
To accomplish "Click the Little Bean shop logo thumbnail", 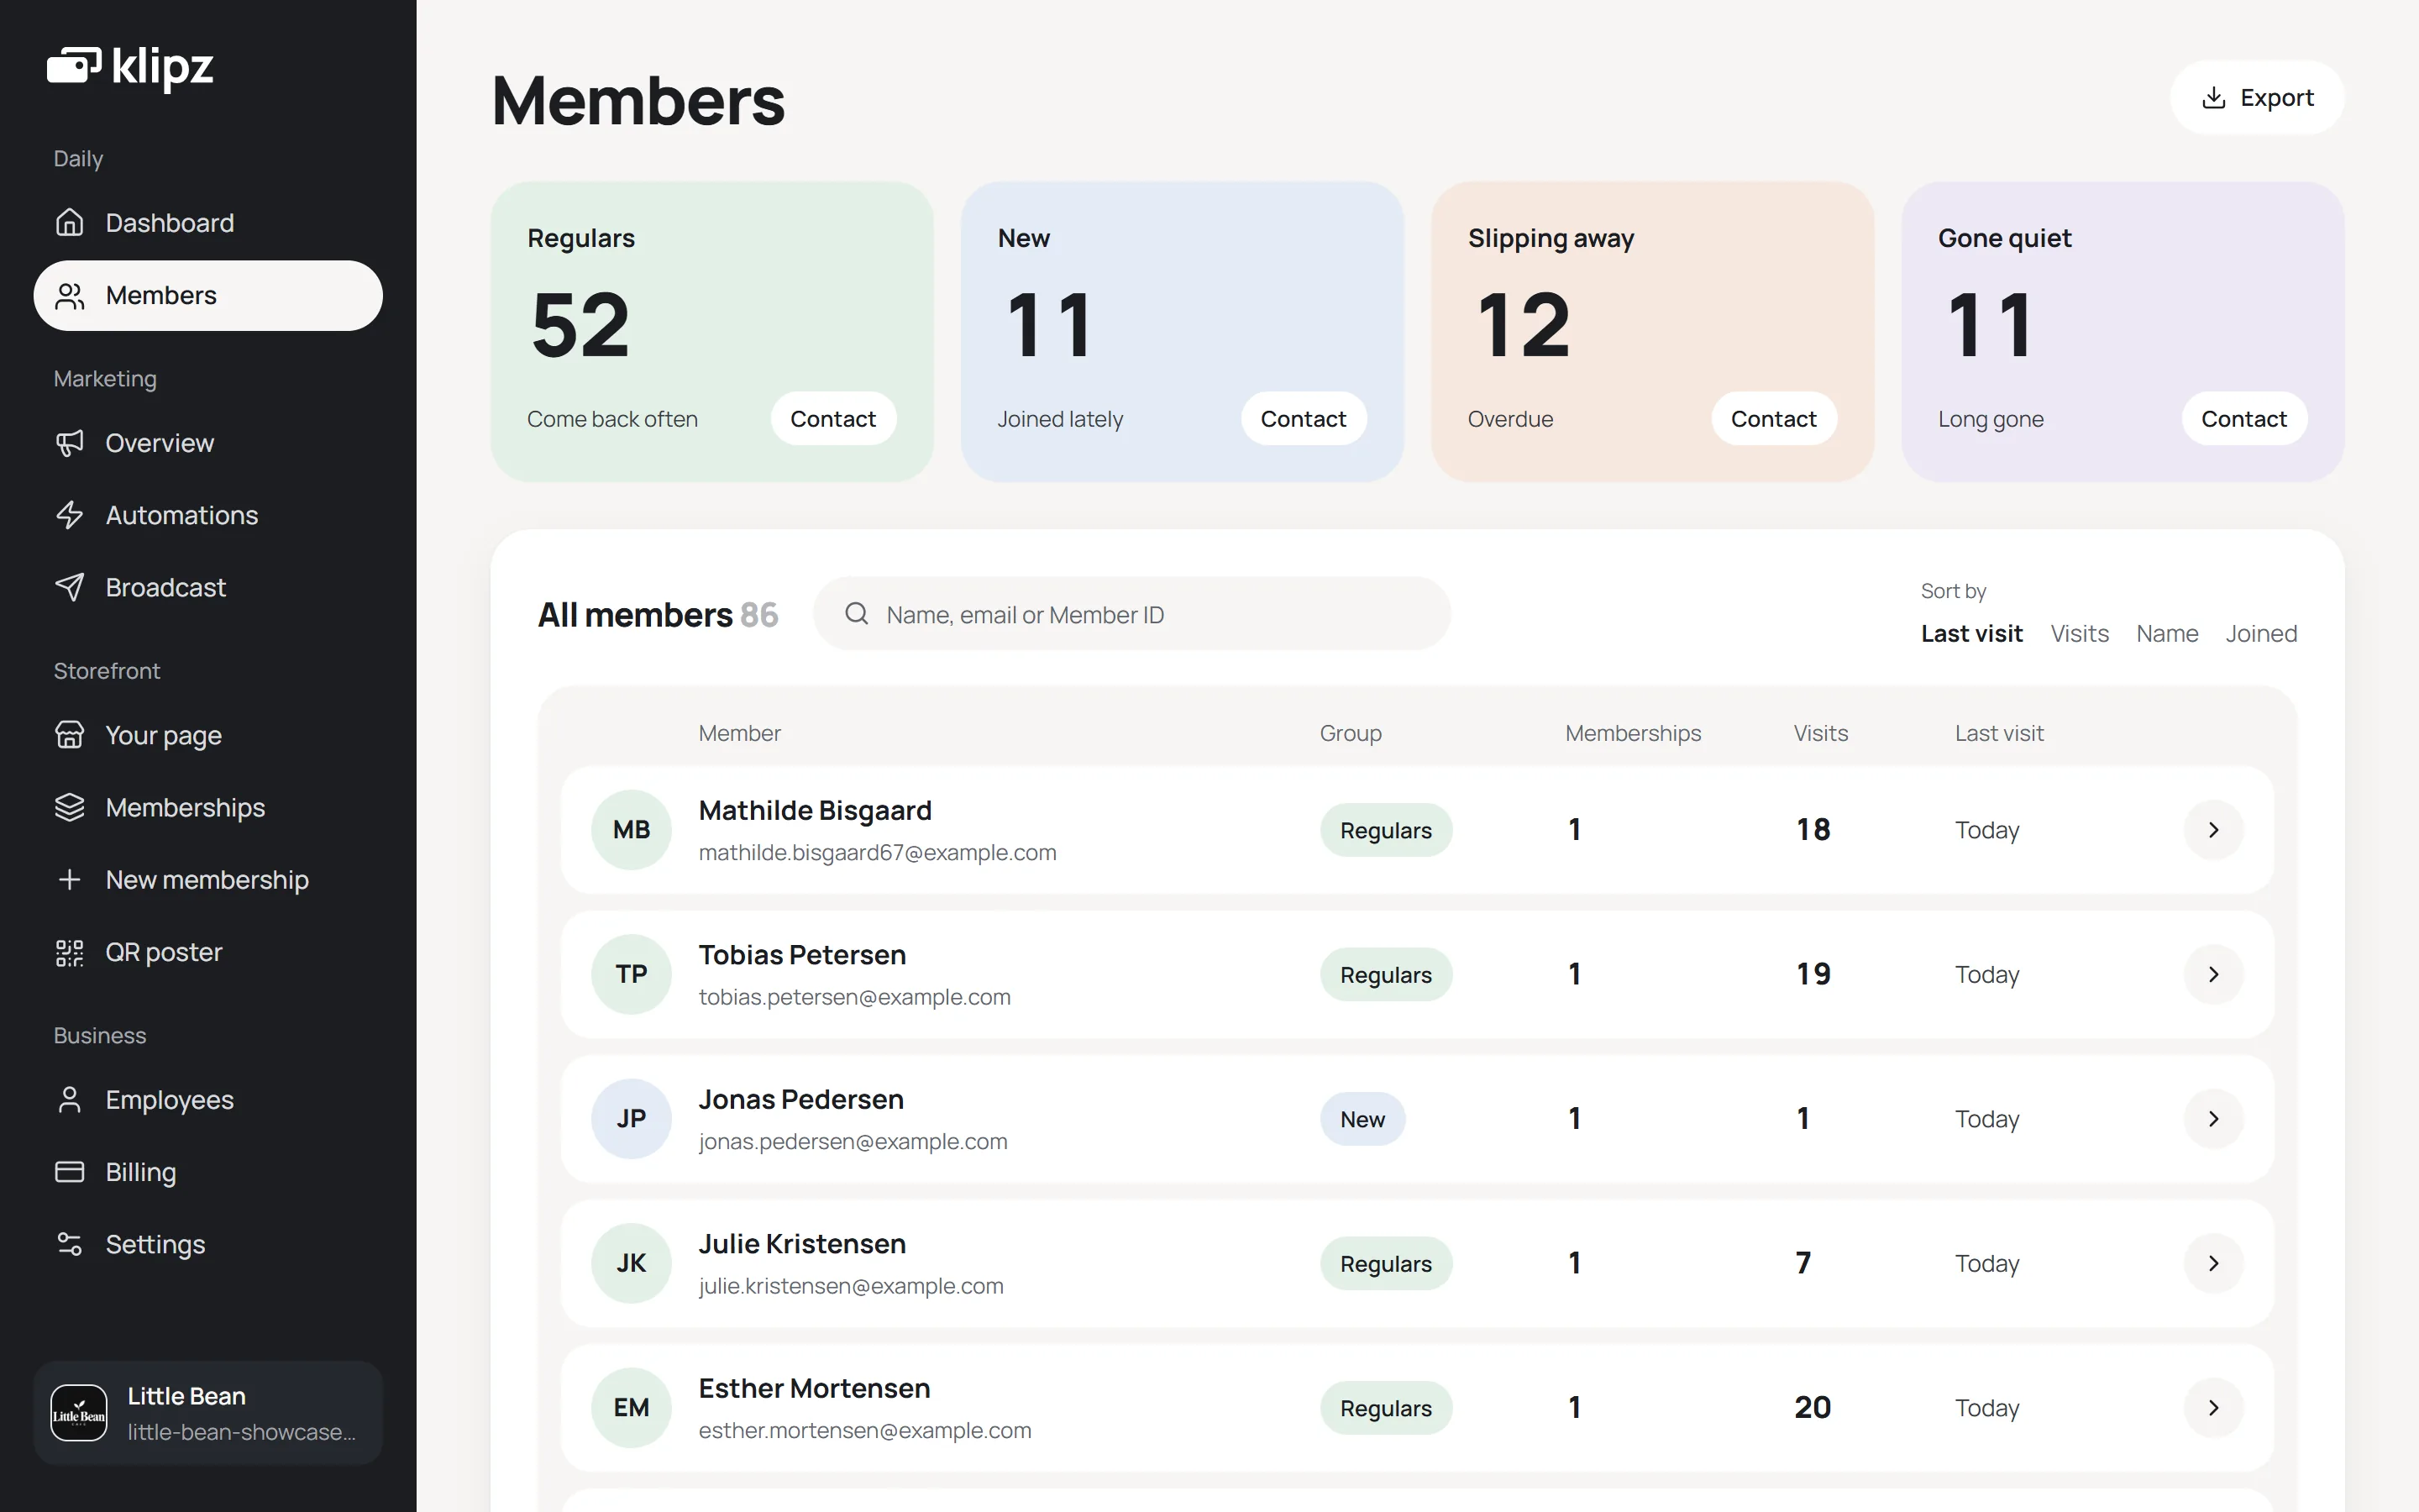I will pos(79,1413).
